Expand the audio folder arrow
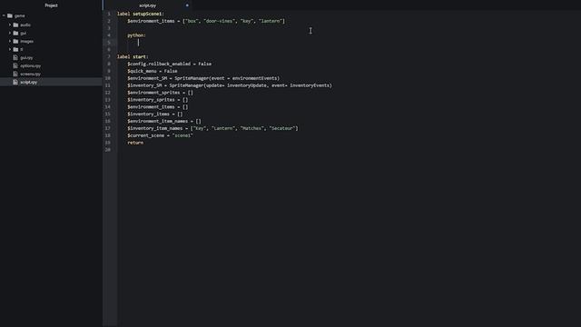Image resolution: width=581 pixels, height=327 pixels. pos(10,25)
